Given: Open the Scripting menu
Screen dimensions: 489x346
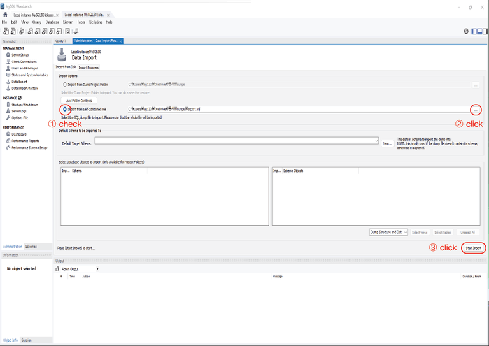Looking at the screenshot, I should coord(96,22).
